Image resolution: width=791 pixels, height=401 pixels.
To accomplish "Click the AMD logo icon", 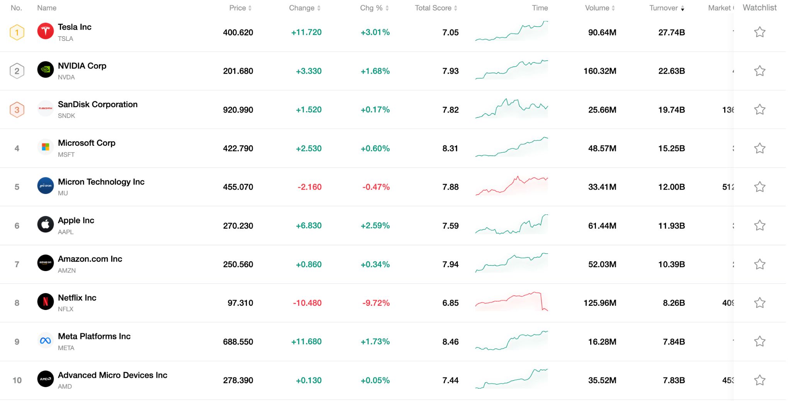I will (x=45, y=379).
